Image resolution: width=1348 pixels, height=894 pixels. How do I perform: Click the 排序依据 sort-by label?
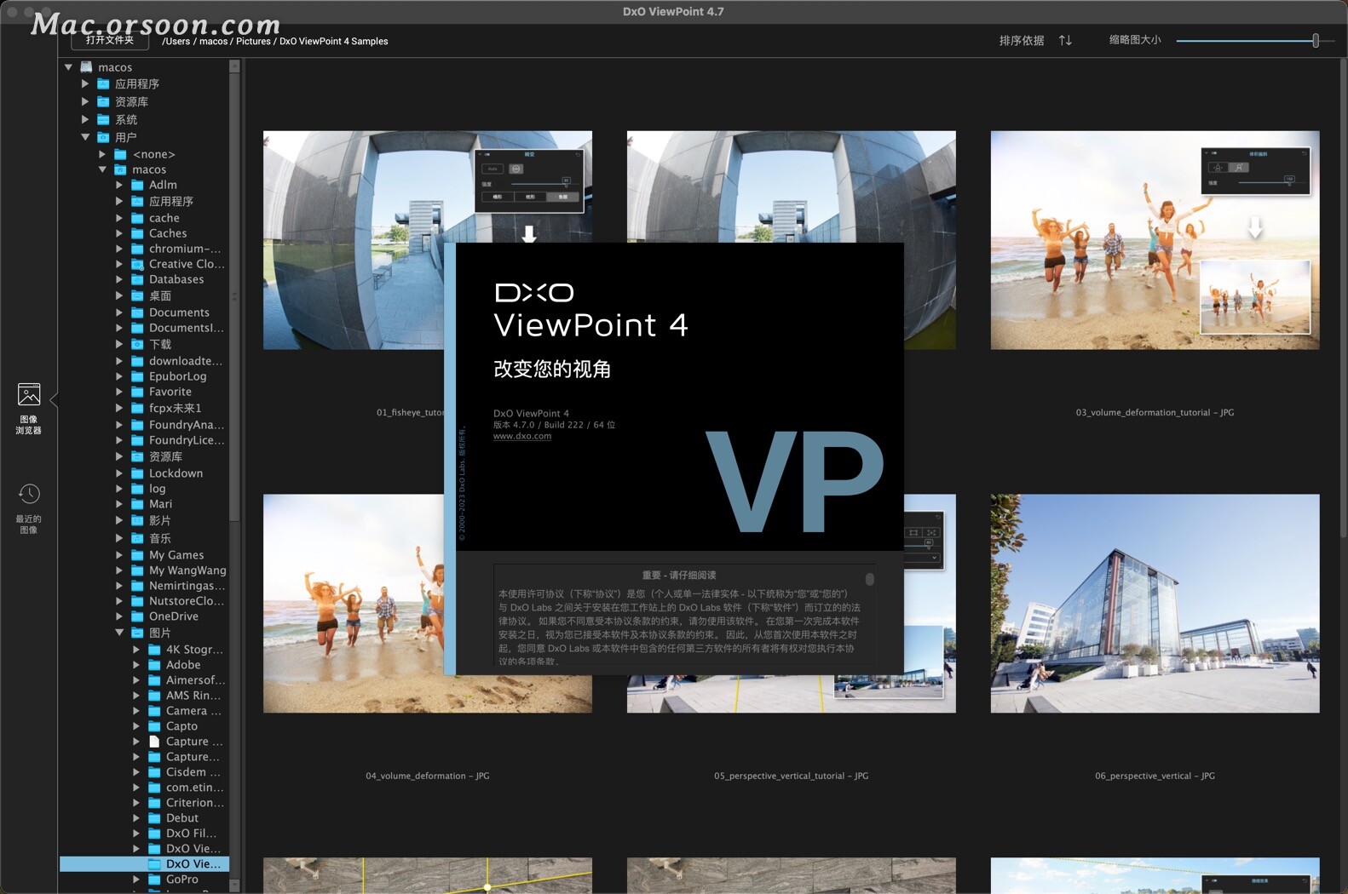pyautogui.click(x=1022, y=40)
